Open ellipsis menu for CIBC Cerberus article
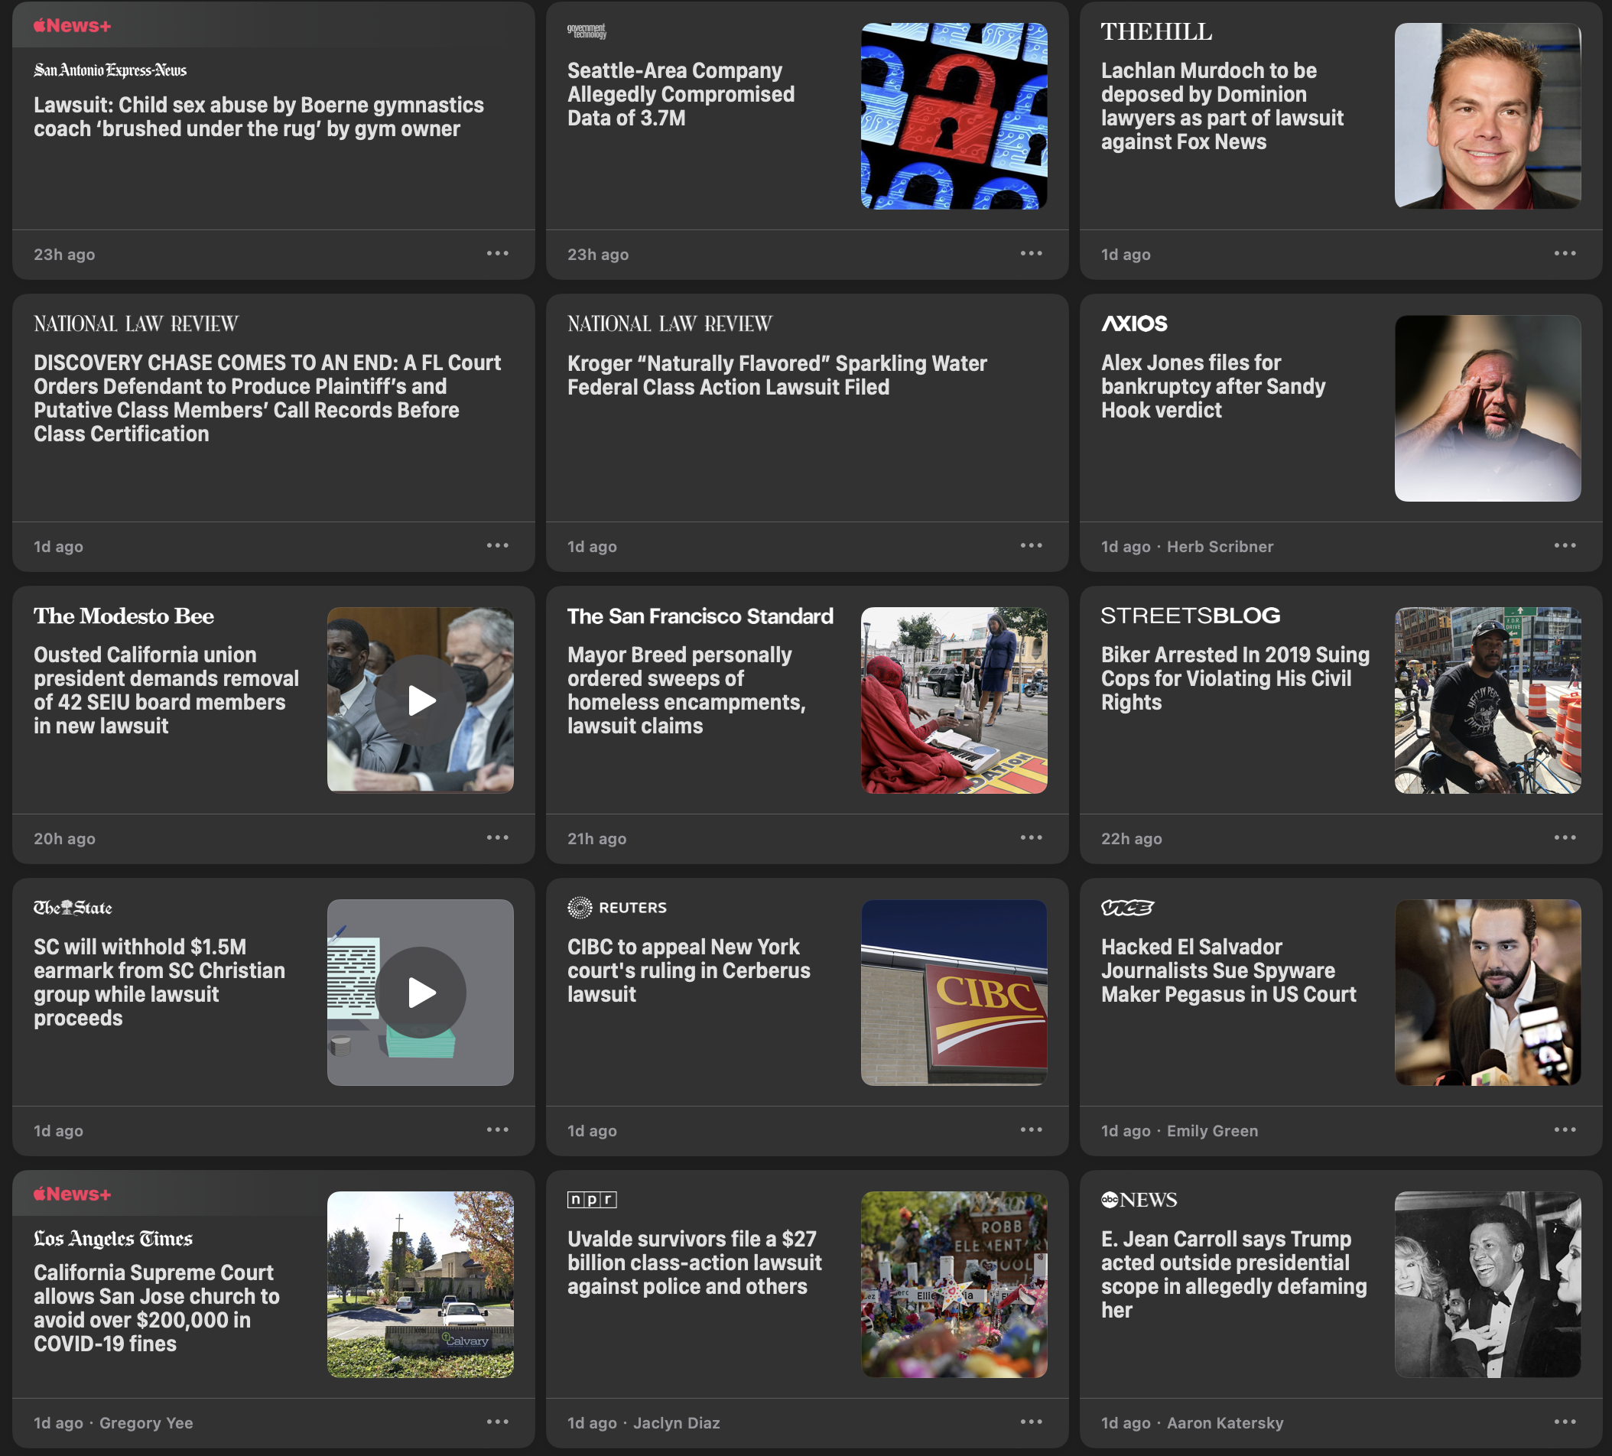The width and height of the screenshot is (1612, 1456). (x=1031, y=1129)
